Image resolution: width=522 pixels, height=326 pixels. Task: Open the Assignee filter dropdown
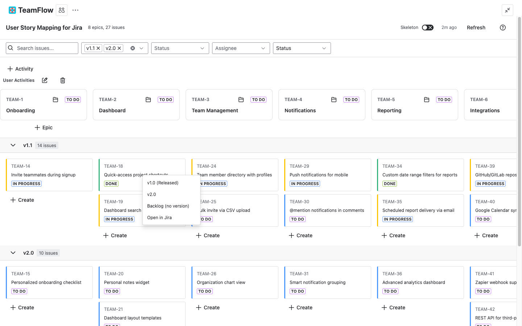(x=241, y=48)
